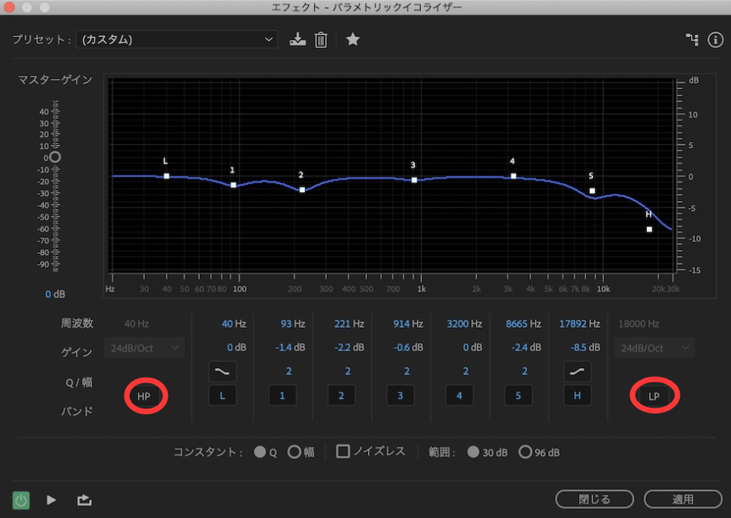This screenshot has height=518, width=731.
Task: Click the 閉じる button to close
Action: (x=594, y=499)
